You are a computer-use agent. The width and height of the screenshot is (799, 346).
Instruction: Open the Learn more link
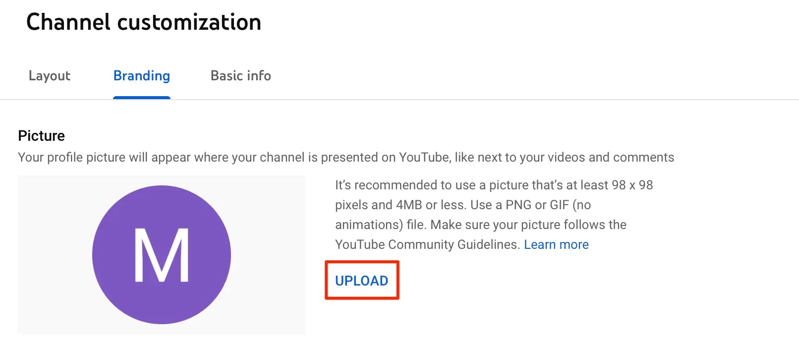556,244
